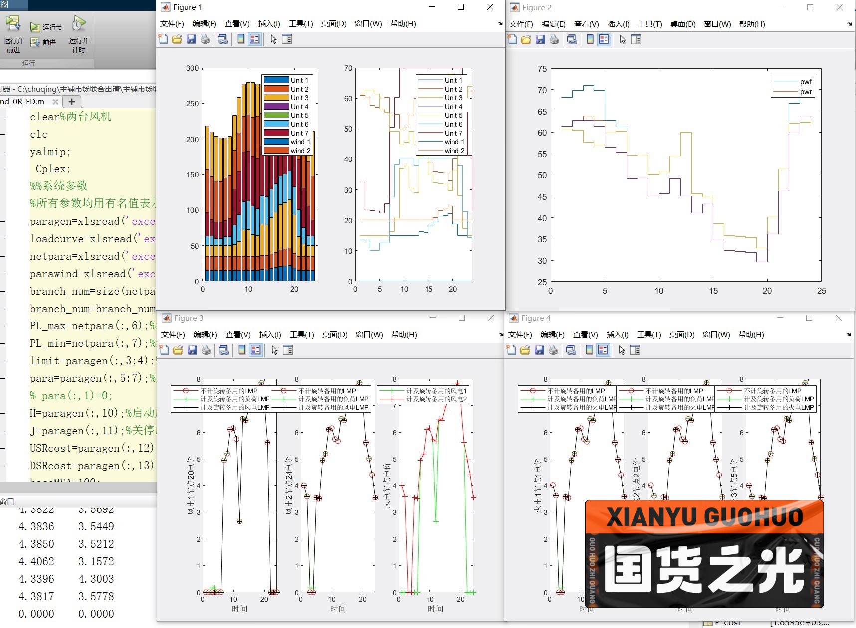Enable Edit Plot arrow in Figure 3
The width and height of the screenshot is (856, 628).
[x=274, y=350]
